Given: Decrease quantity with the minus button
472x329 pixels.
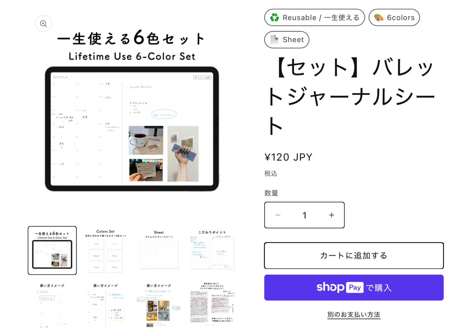Looking at the screenshot, I should pos(278,215).
